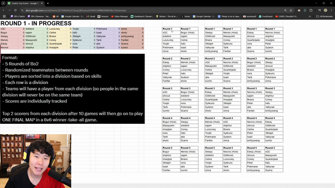Open the I Shouldn't H... YouTube bookmark
Screen dimensions: 335x188
pyautogui.click(x=286, y=16)
